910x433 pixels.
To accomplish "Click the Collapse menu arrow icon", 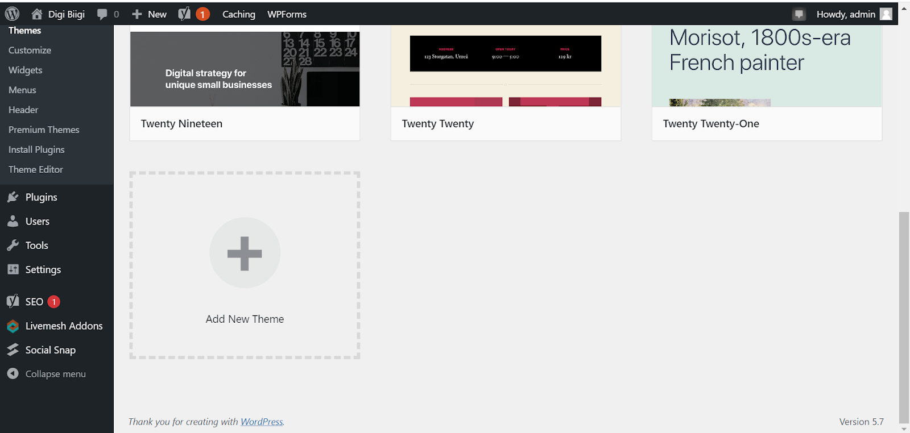I will tap(13, 374).
